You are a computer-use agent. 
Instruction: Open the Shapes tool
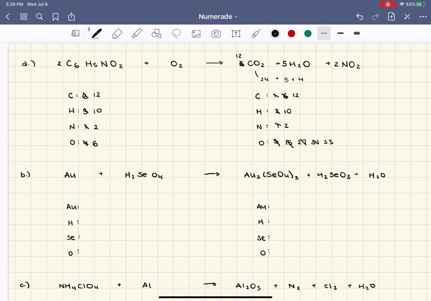(156, 33)
